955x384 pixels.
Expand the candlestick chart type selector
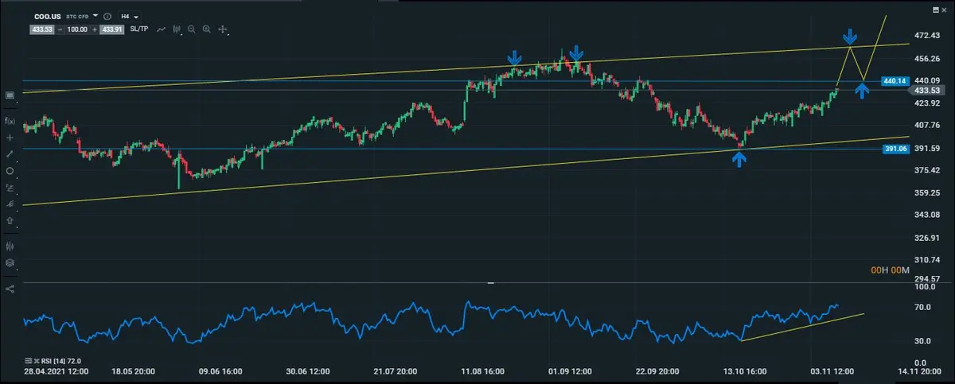point(177,30)
